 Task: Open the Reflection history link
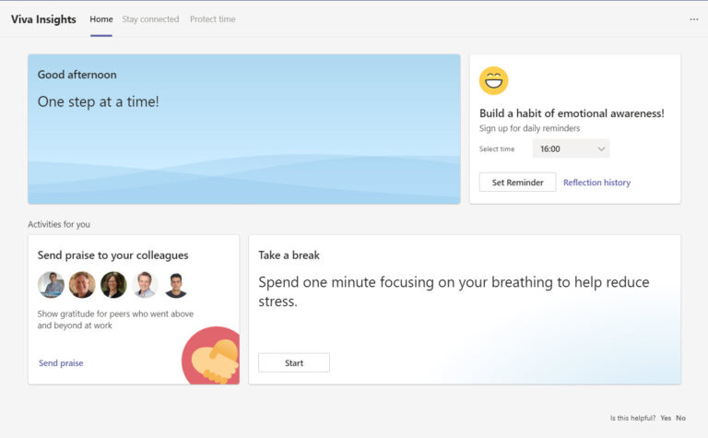597,183
